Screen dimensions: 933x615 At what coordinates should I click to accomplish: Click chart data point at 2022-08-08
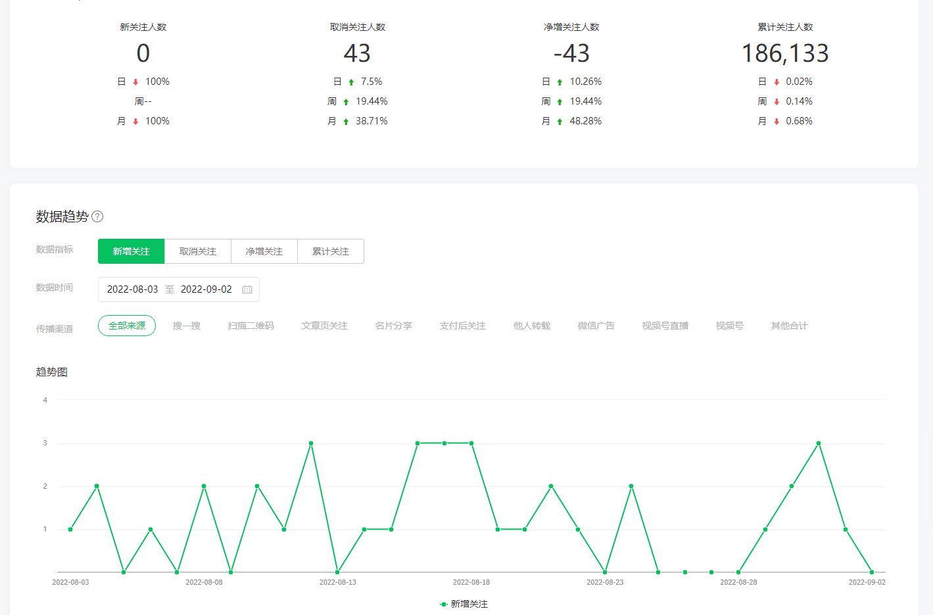pyautogui.click(x=204, y=486)
